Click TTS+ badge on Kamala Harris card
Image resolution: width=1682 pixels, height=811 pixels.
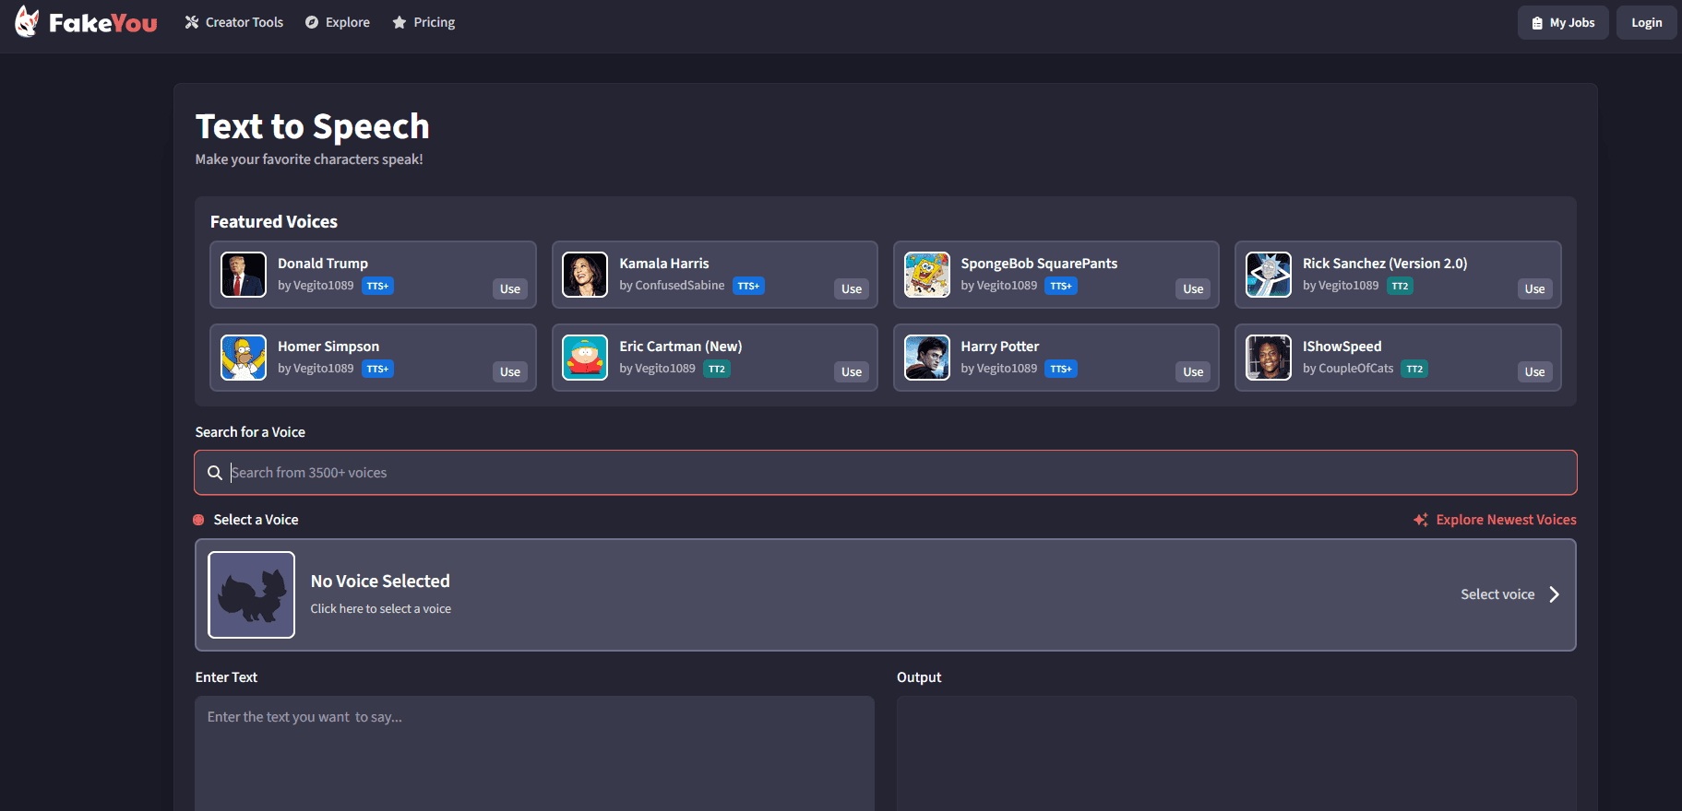click(x=748, y=286)
